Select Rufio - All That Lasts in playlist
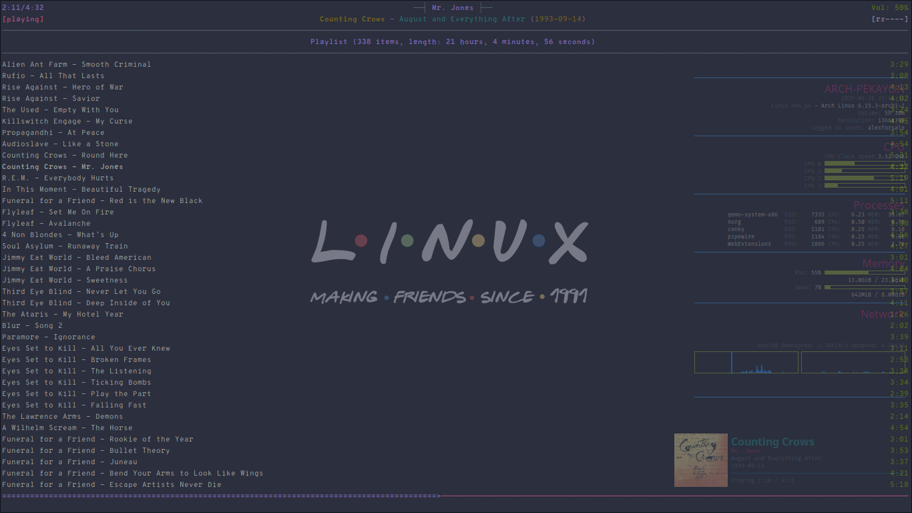Screen dimensions: 912x513 pyautogui.click(x=53, y=76)
